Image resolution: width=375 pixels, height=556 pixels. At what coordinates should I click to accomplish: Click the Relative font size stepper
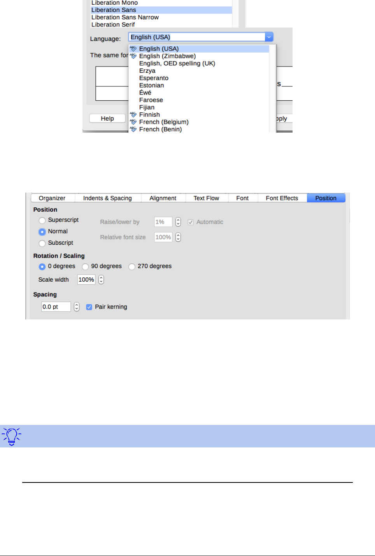point(178,237)
